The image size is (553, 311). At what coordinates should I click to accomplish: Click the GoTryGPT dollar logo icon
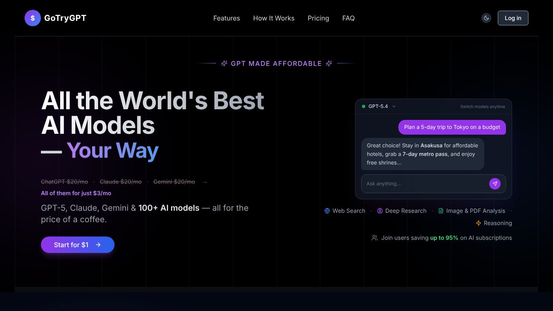(x=33, y=18)
